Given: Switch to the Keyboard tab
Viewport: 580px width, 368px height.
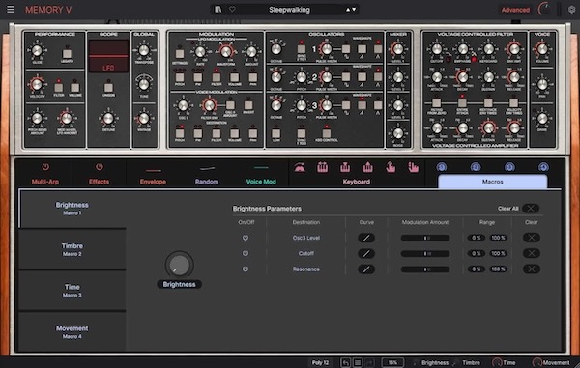Looking at the screenshot, I should coord(356,182).
